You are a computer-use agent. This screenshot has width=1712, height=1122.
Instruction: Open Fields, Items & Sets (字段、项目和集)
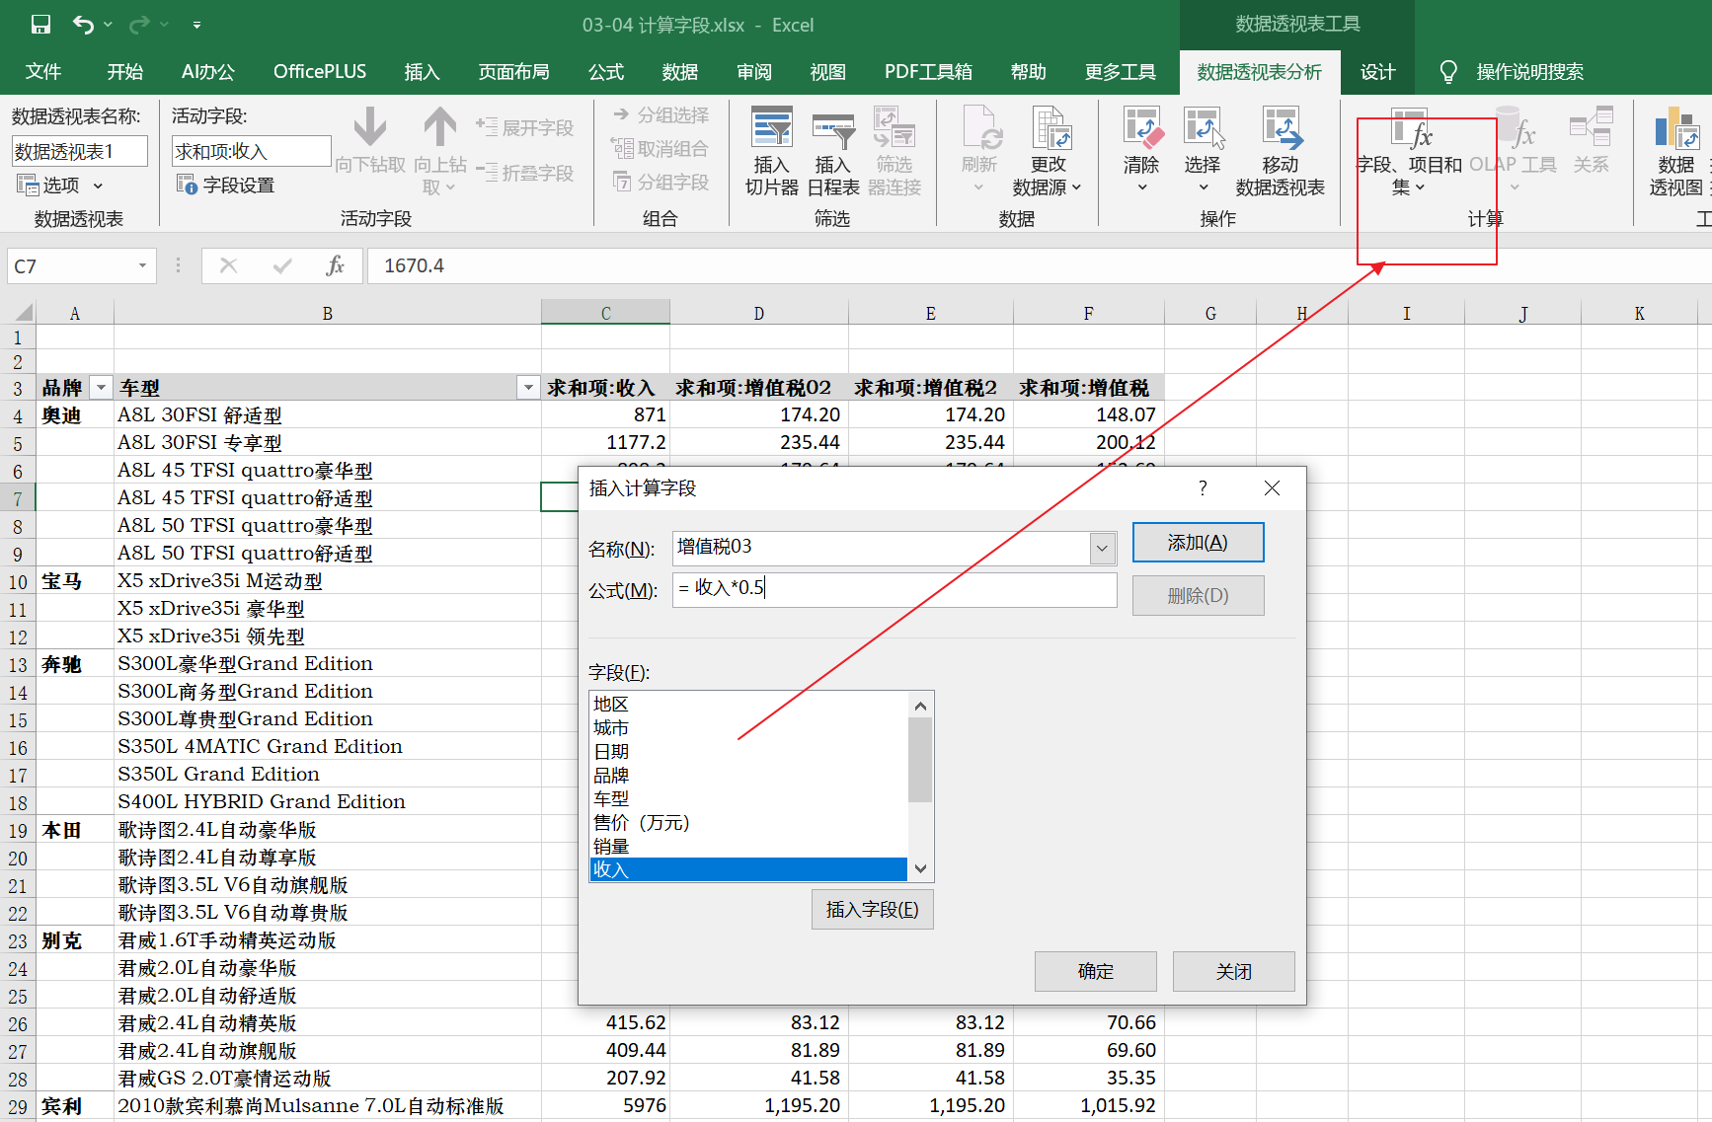click(x=1410, y=150)
